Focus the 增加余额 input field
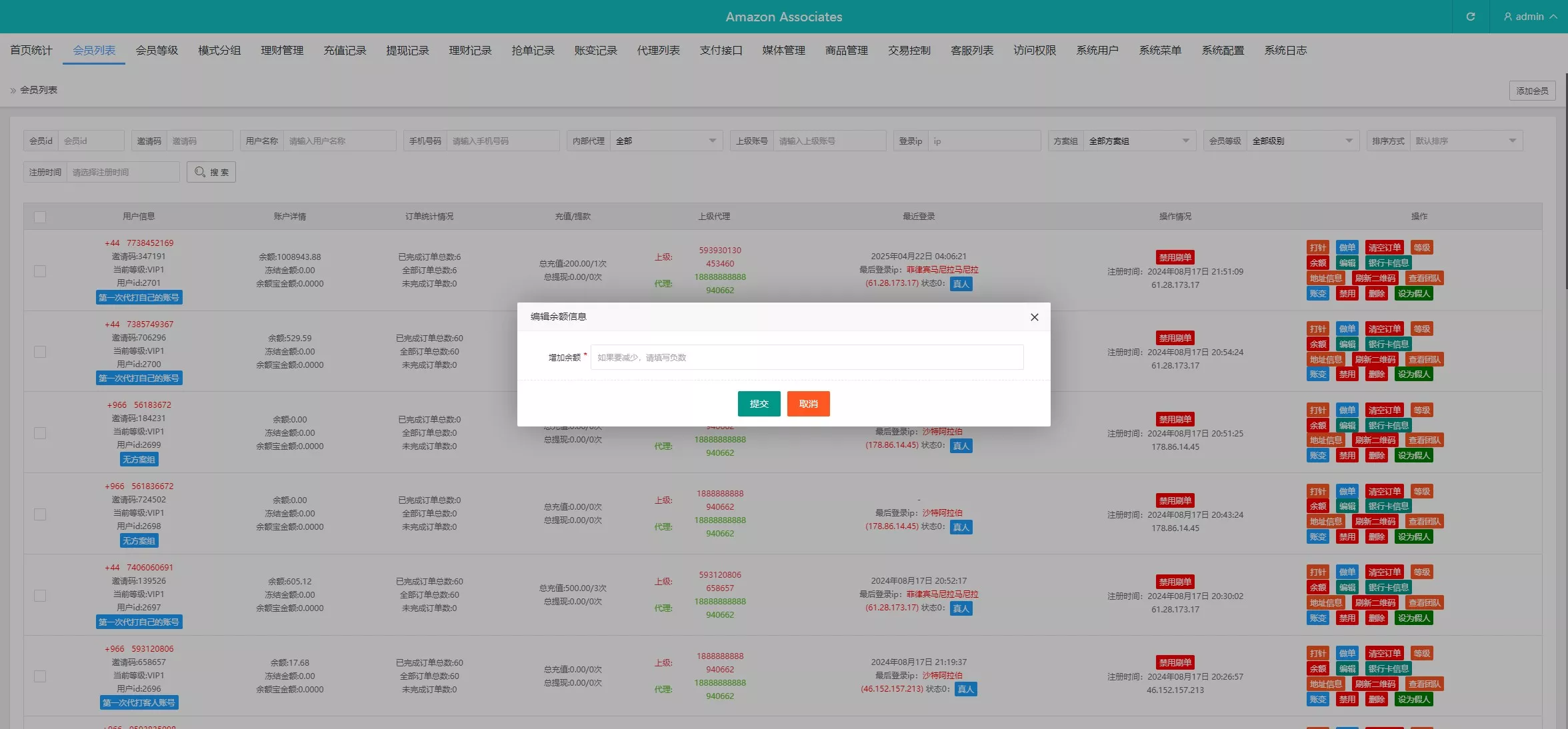 pos(807,357)
